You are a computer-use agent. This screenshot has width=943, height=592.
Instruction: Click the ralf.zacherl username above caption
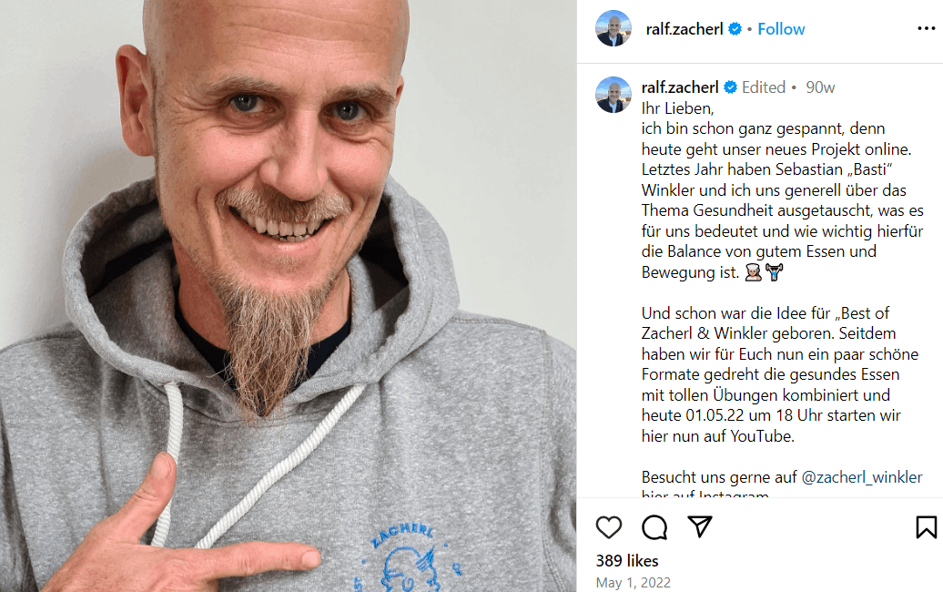pos(680,87)
